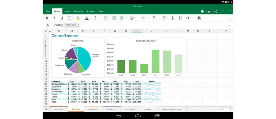Image resolution: width=276 pixels, height=119 pixels.
Task: Select the 'Rent and Utilities' table row label
Action: [59, 84]
